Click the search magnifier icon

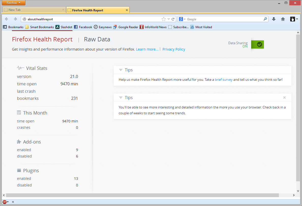coord(265,19)
